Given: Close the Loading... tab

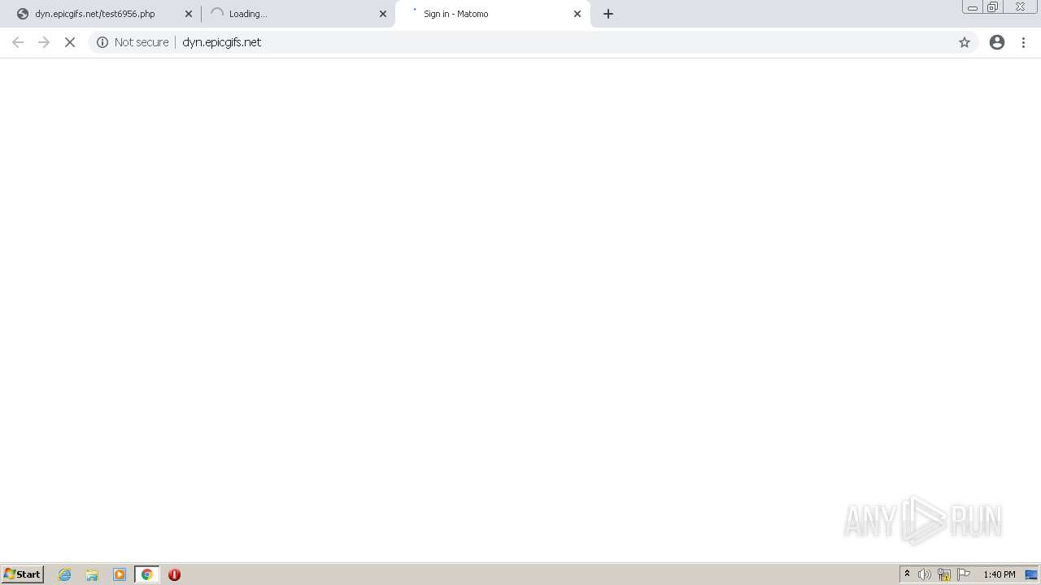Looking at the screenshot, I should tap(383, 14).
